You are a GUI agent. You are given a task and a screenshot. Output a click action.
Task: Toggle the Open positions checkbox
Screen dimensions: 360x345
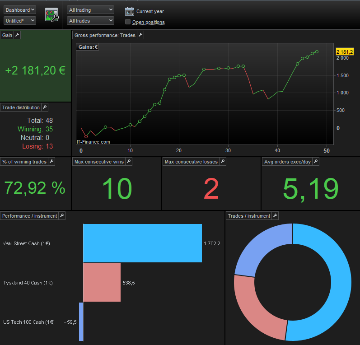(x=128, y=22)
